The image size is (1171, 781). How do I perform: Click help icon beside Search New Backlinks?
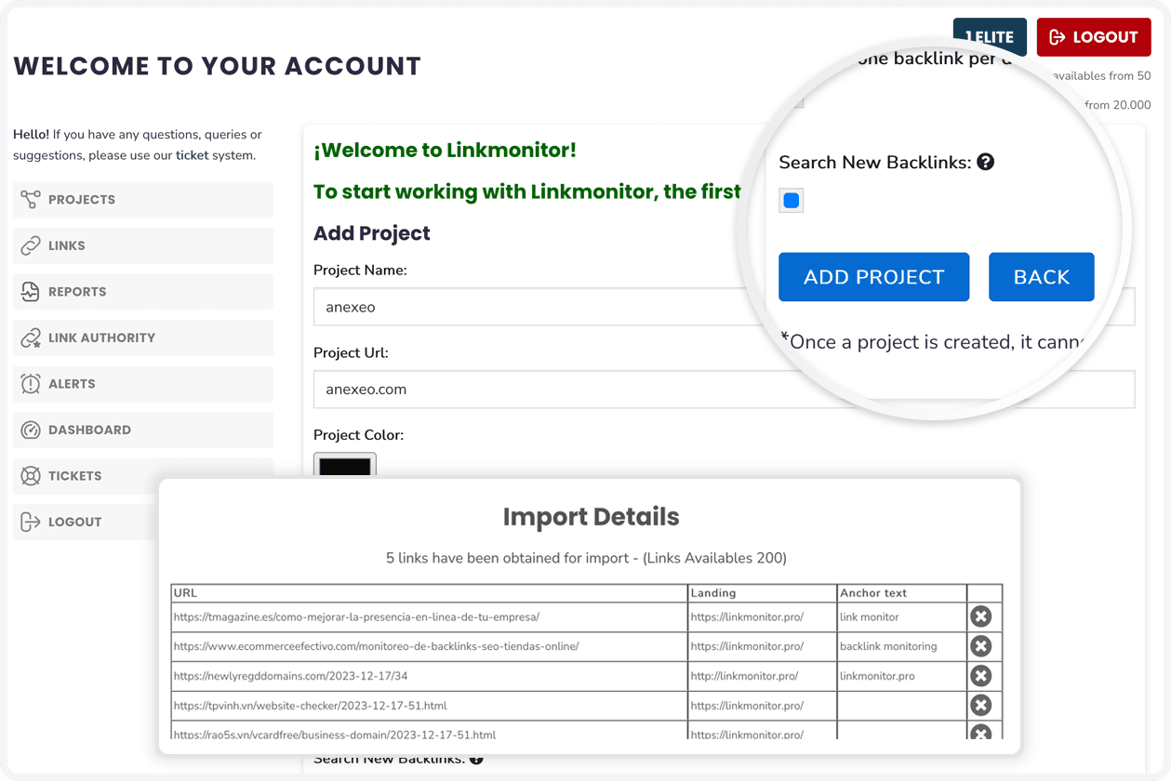click(986, 162)
